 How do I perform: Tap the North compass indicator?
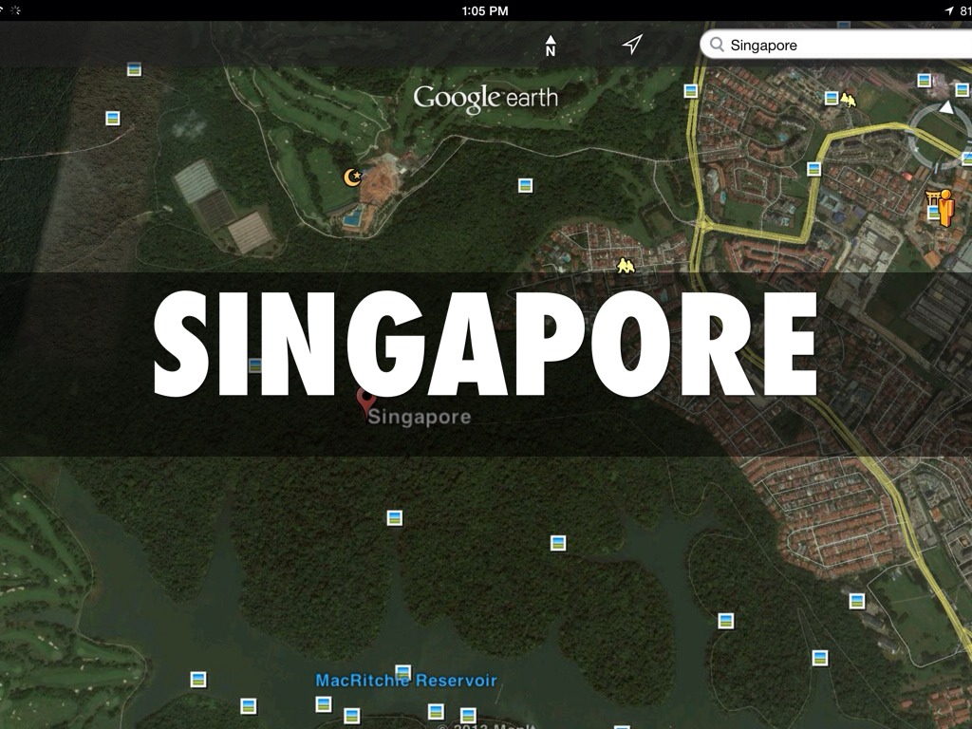(551, 46)
